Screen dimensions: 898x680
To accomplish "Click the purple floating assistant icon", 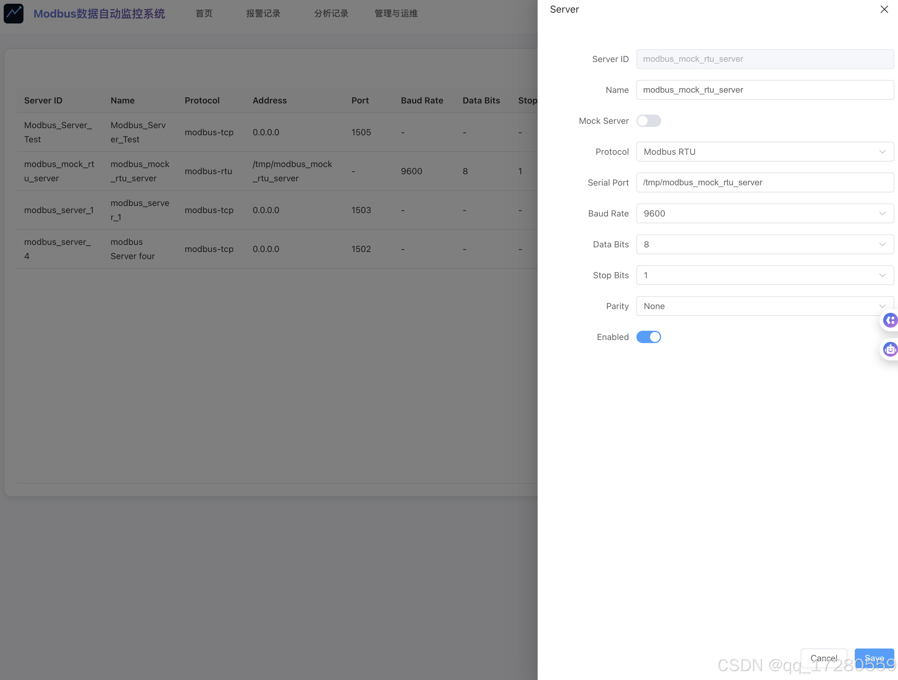I will (890, 320).
